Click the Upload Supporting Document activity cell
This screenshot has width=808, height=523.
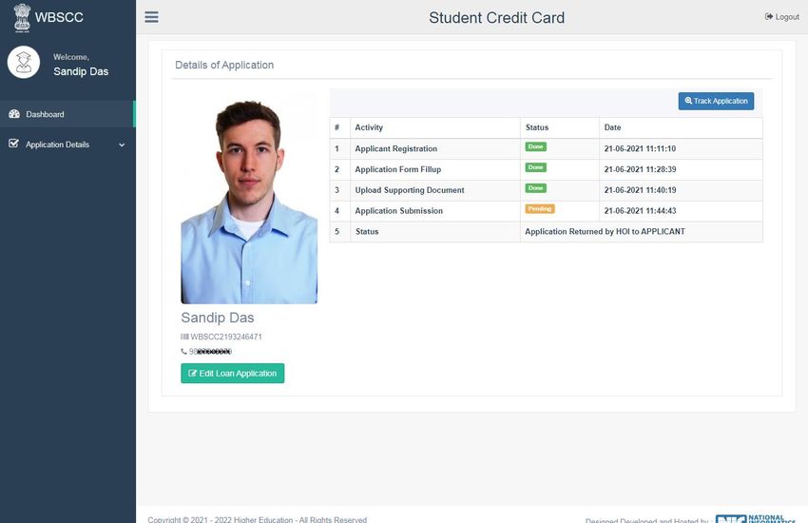(435, 190)
